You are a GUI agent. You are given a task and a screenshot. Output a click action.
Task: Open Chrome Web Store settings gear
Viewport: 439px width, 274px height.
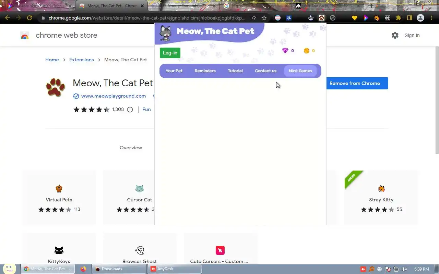coord(395,35)
